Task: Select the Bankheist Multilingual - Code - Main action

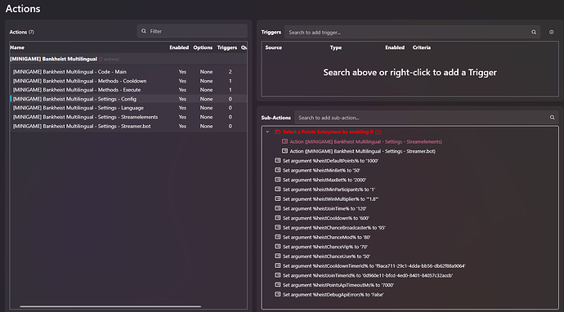Action: (x=128, y=72)
